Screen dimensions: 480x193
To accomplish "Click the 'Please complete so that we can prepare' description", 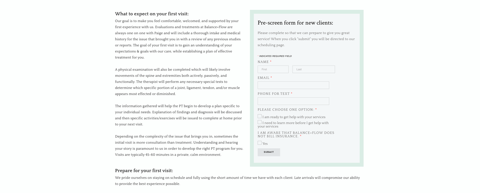I will pos(306,39).
